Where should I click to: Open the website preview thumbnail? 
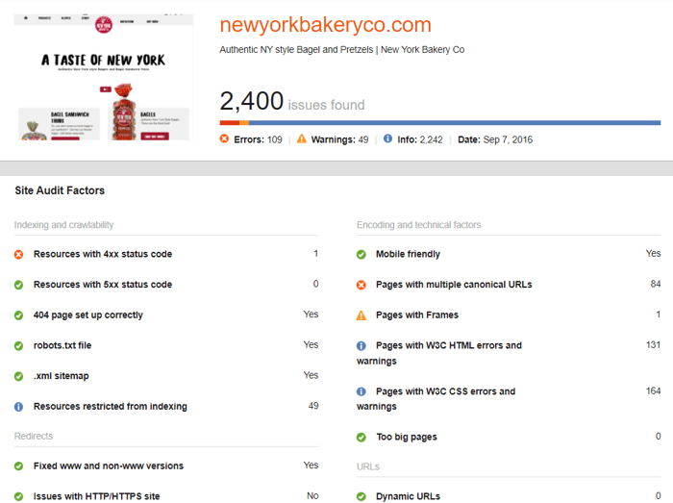[x=104, y=77]
